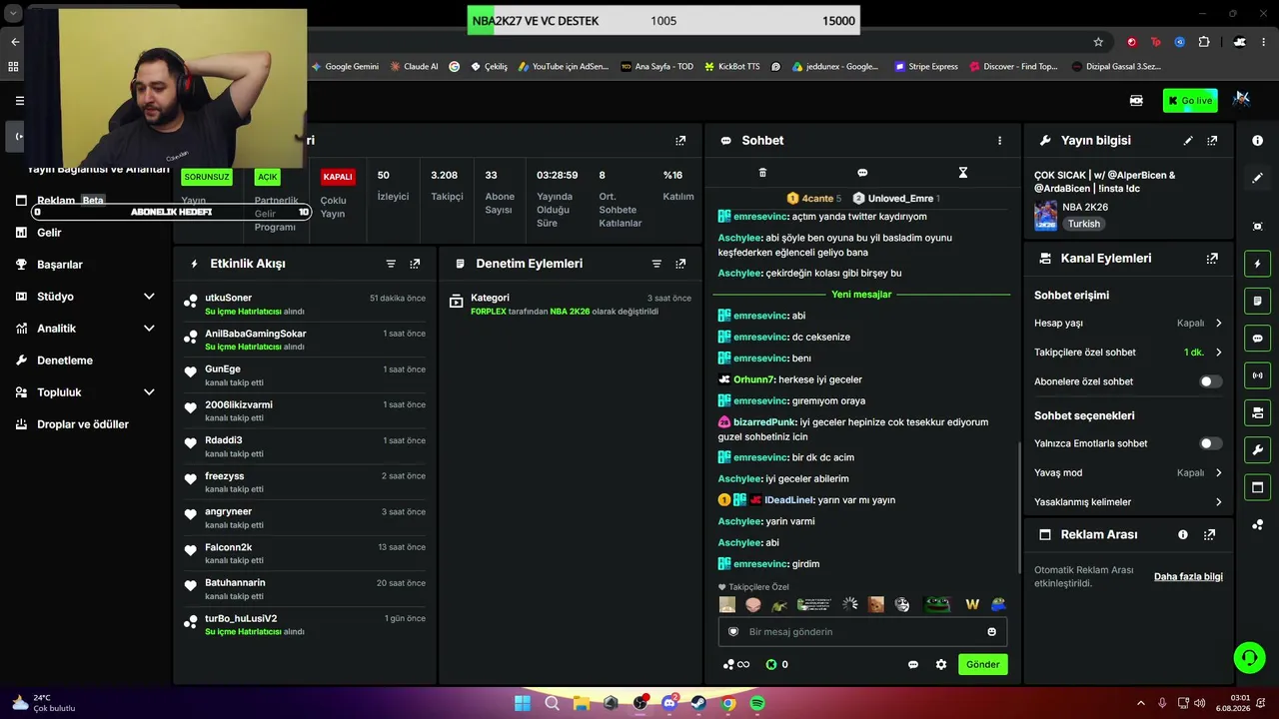Pop out the Reklam Arası panel
Viewport: 1279px width, 719px height.
[1209, 534]
